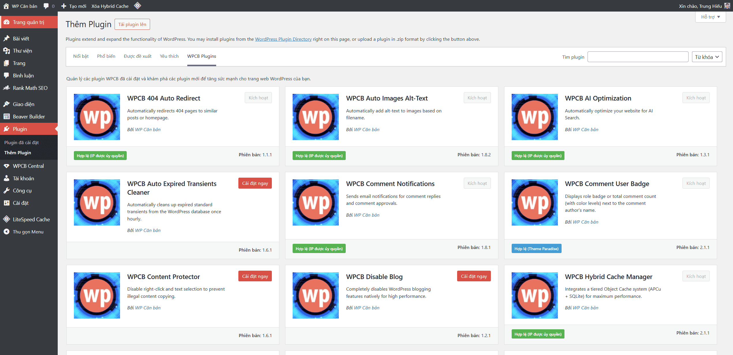Open the WordPress Plugin Directory link
The width and height of the screenshot is (733, 355).
(x=283, y=39)
